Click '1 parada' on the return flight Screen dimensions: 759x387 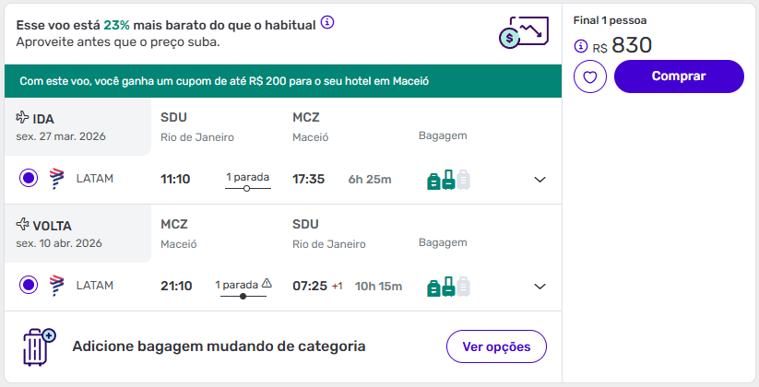coord(237,284)
